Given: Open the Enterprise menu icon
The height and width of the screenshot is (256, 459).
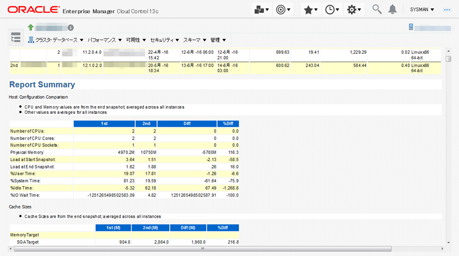Looking at the screenshot, I should (x=263, y=9).
